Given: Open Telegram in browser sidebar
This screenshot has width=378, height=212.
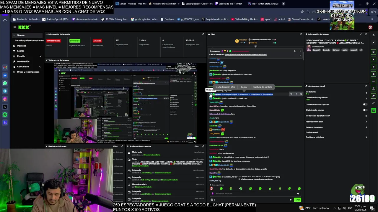Looking at the screenshot, I should pyautogui.click(x=5, y=91).
